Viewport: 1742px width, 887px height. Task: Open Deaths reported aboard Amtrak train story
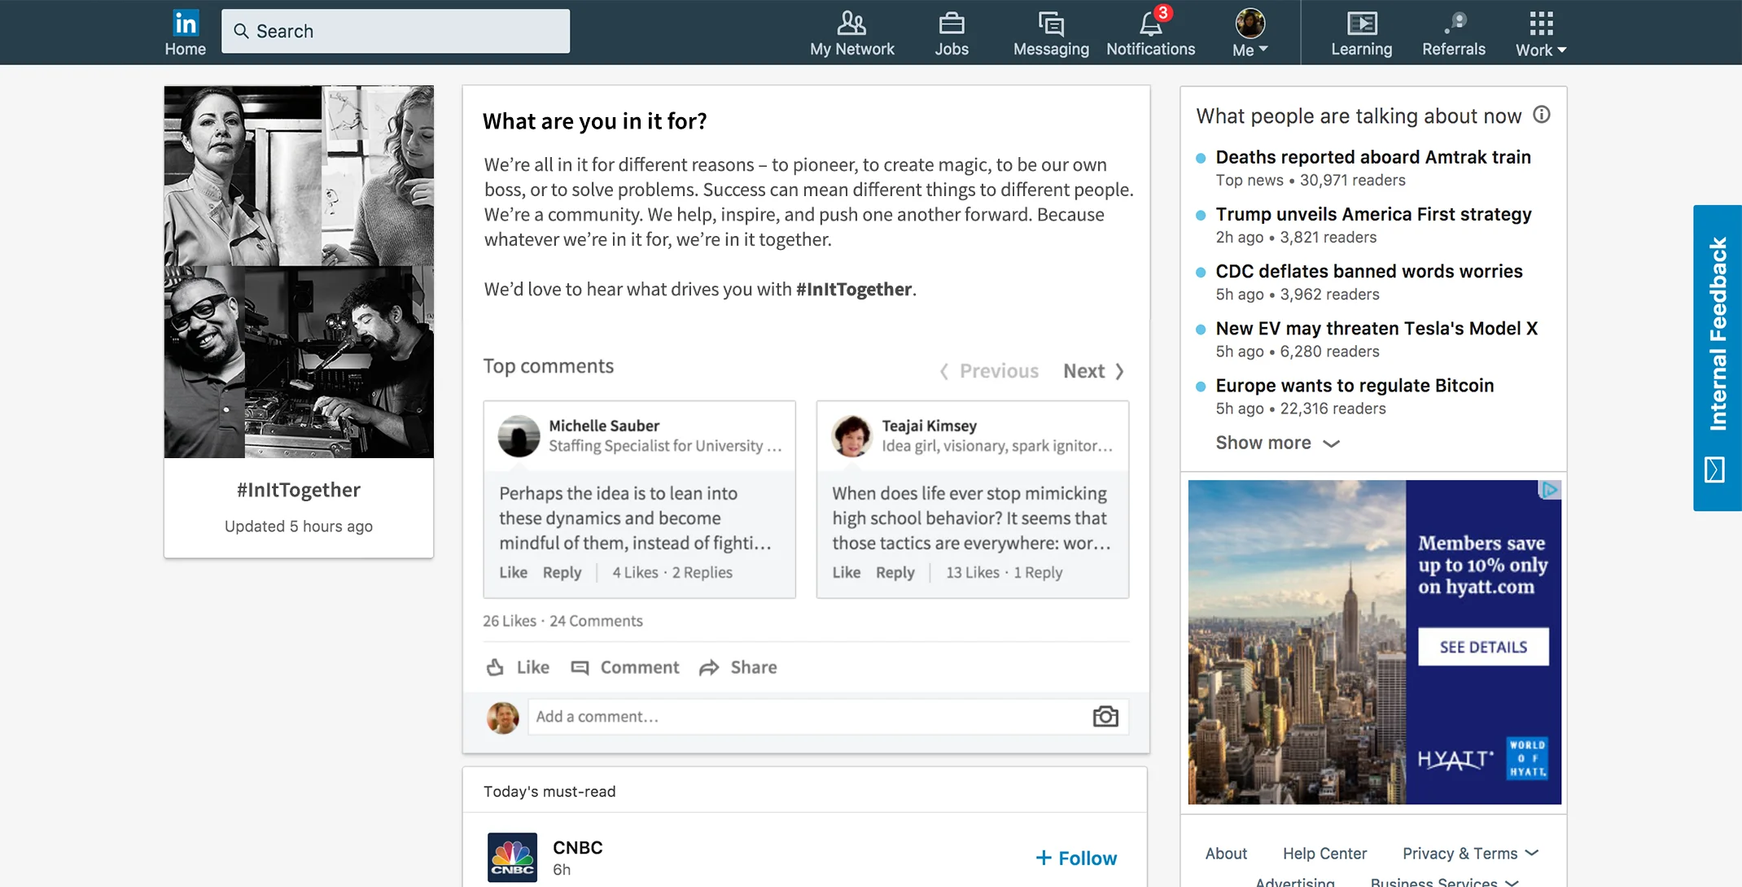click(x=1372, y=157)
